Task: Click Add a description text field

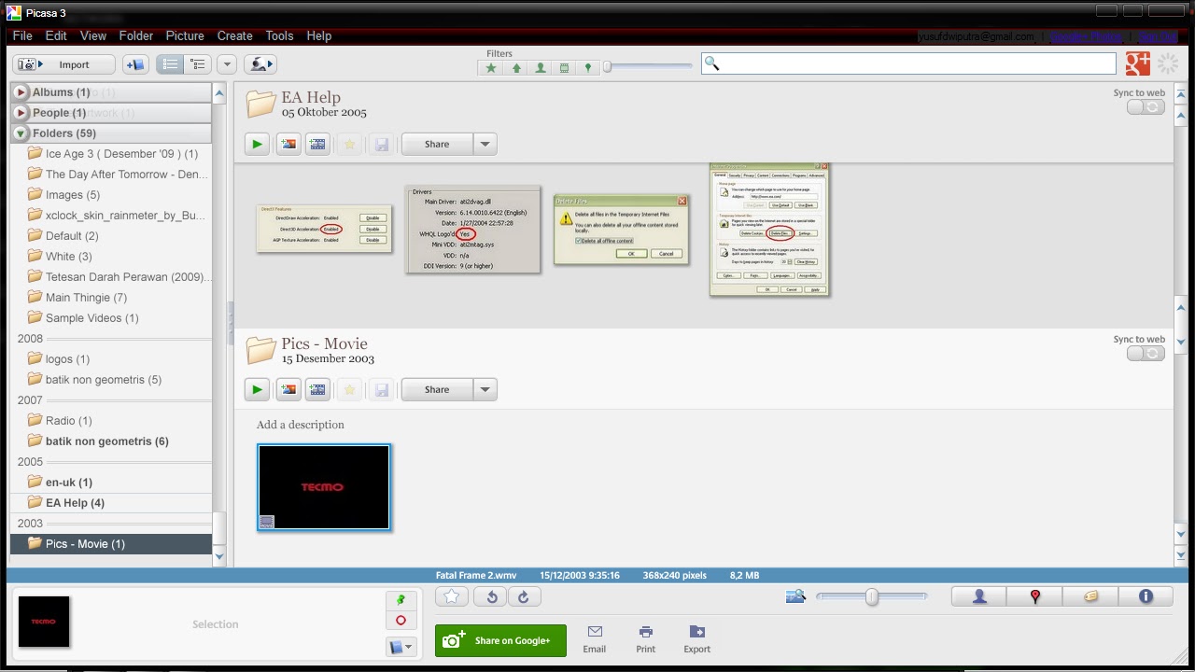Action: [301, 425]
